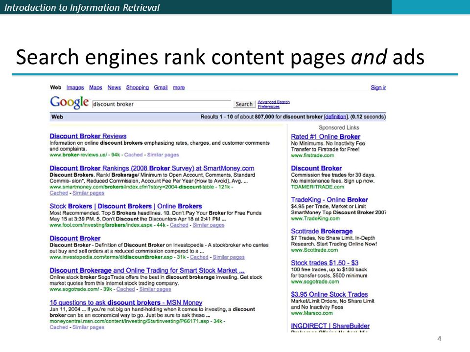Open Investopedia Discount Broker result title
Screen dimensions: 470x352
pos(75,238)
